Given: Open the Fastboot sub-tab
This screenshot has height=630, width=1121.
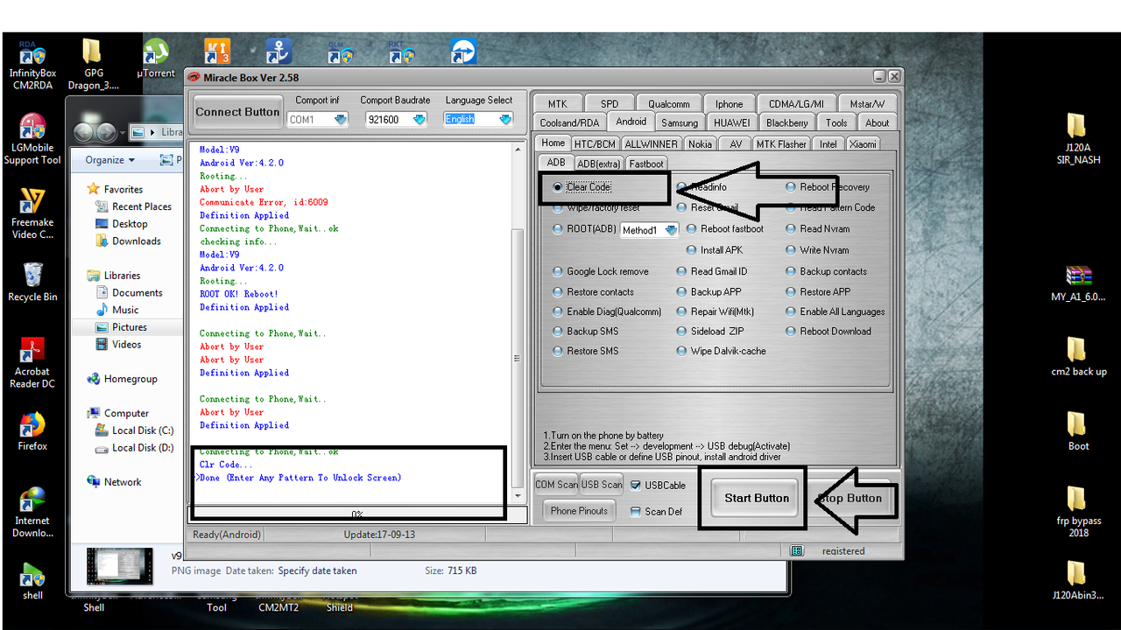Looking at the screenshot, I should coord(646,164).
